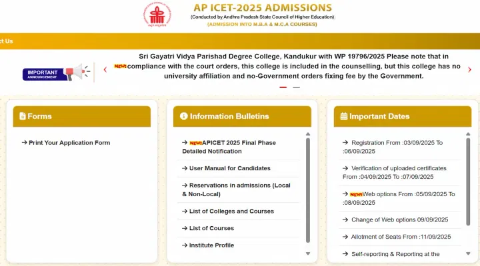Select the first announcement carousel indicator
Image resolution: width=480 pixels, height=266 pixels.
click(x=283, y=87)
